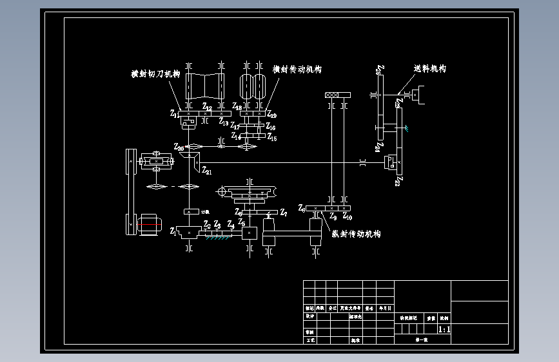Screen dimensions: 559x362
Task: Click the Z6 gear label
Action: [238, 212]
